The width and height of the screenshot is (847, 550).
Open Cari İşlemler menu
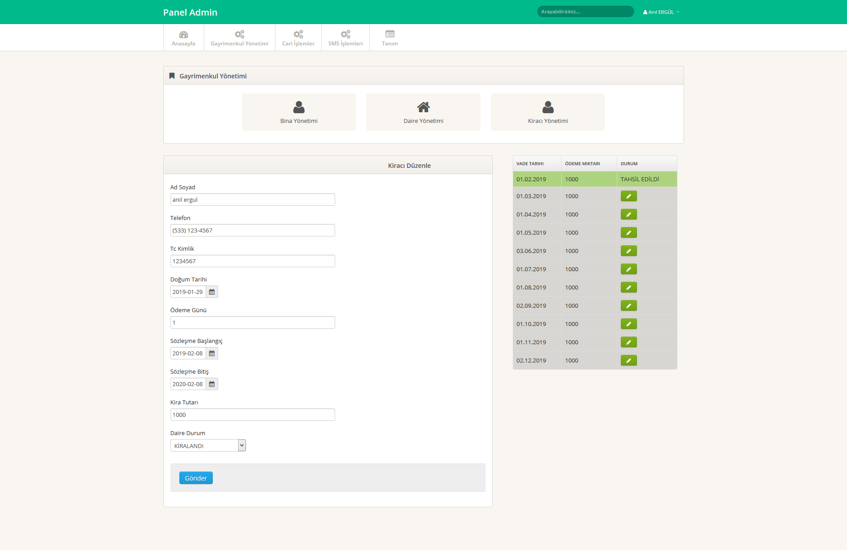pyautogui.click(x=298, y=38)
